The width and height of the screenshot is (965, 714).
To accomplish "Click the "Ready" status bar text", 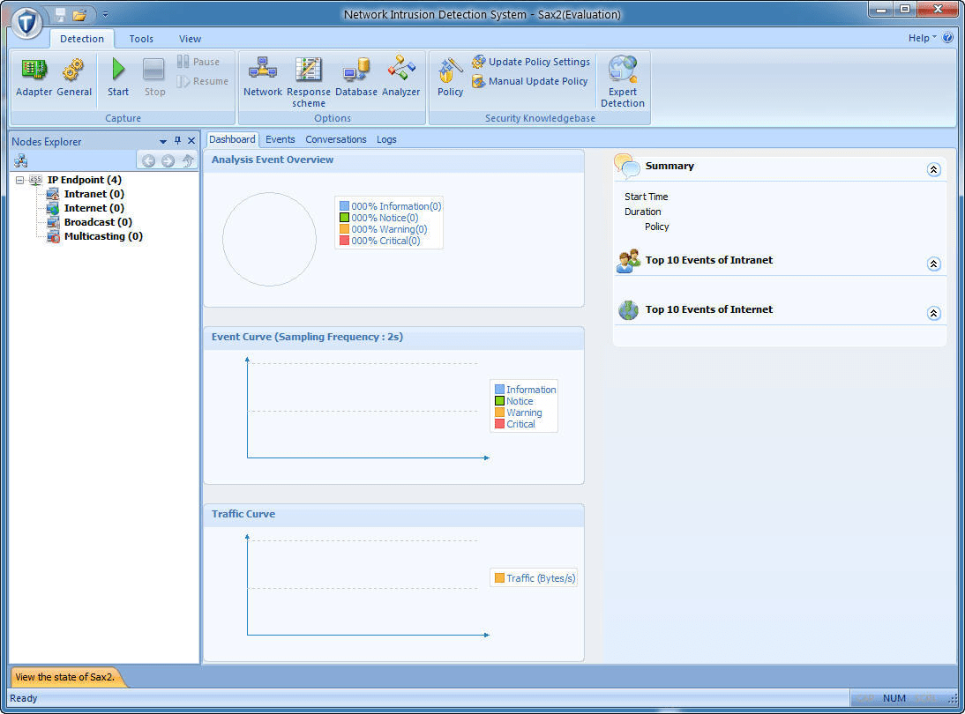I will (24, 699).
